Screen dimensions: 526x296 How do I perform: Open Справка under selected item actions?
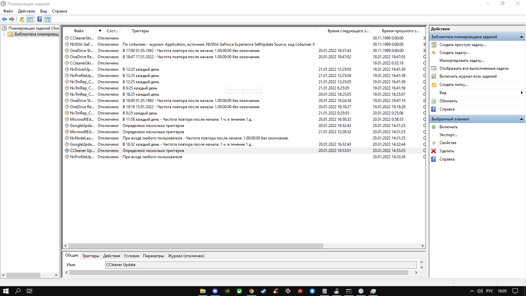[447, 159]
